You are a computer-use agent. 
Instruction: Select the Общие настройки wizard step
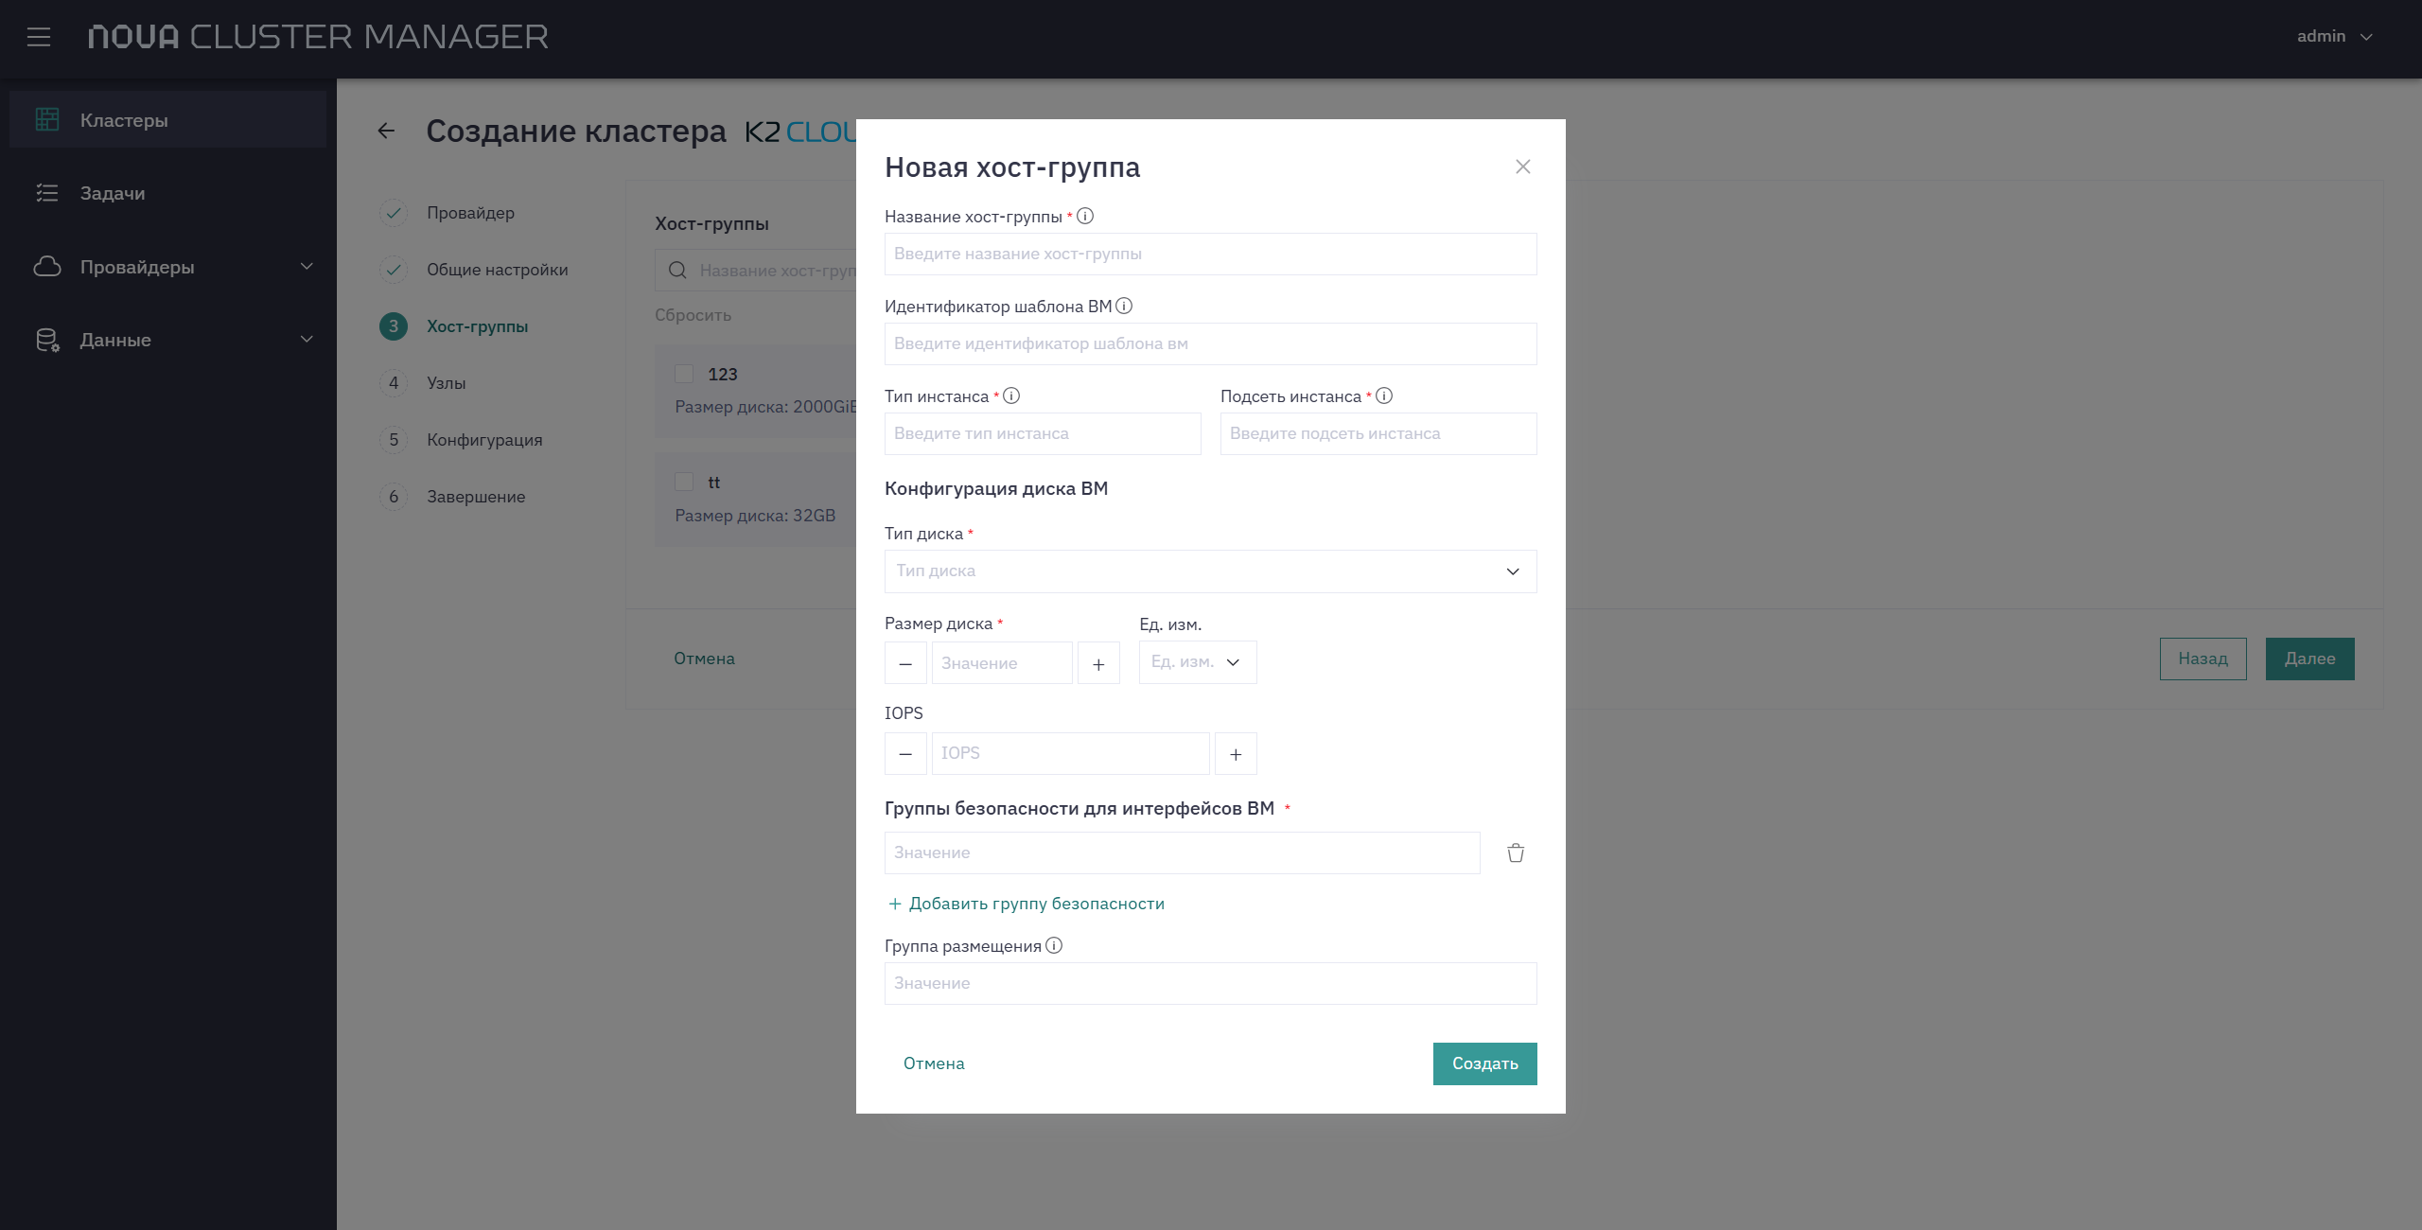[498, 270]
